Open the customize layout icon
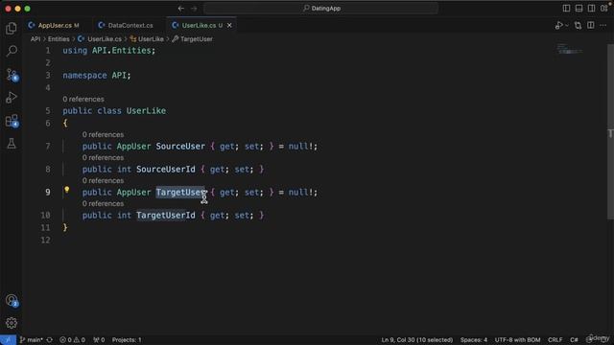 [604, 9]
